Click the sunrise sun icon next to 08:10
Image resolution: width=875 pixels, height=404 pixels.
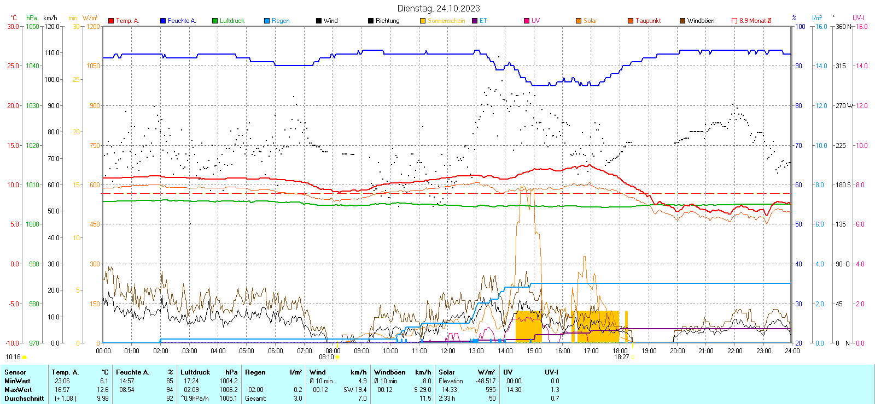[x=337, y=358]
